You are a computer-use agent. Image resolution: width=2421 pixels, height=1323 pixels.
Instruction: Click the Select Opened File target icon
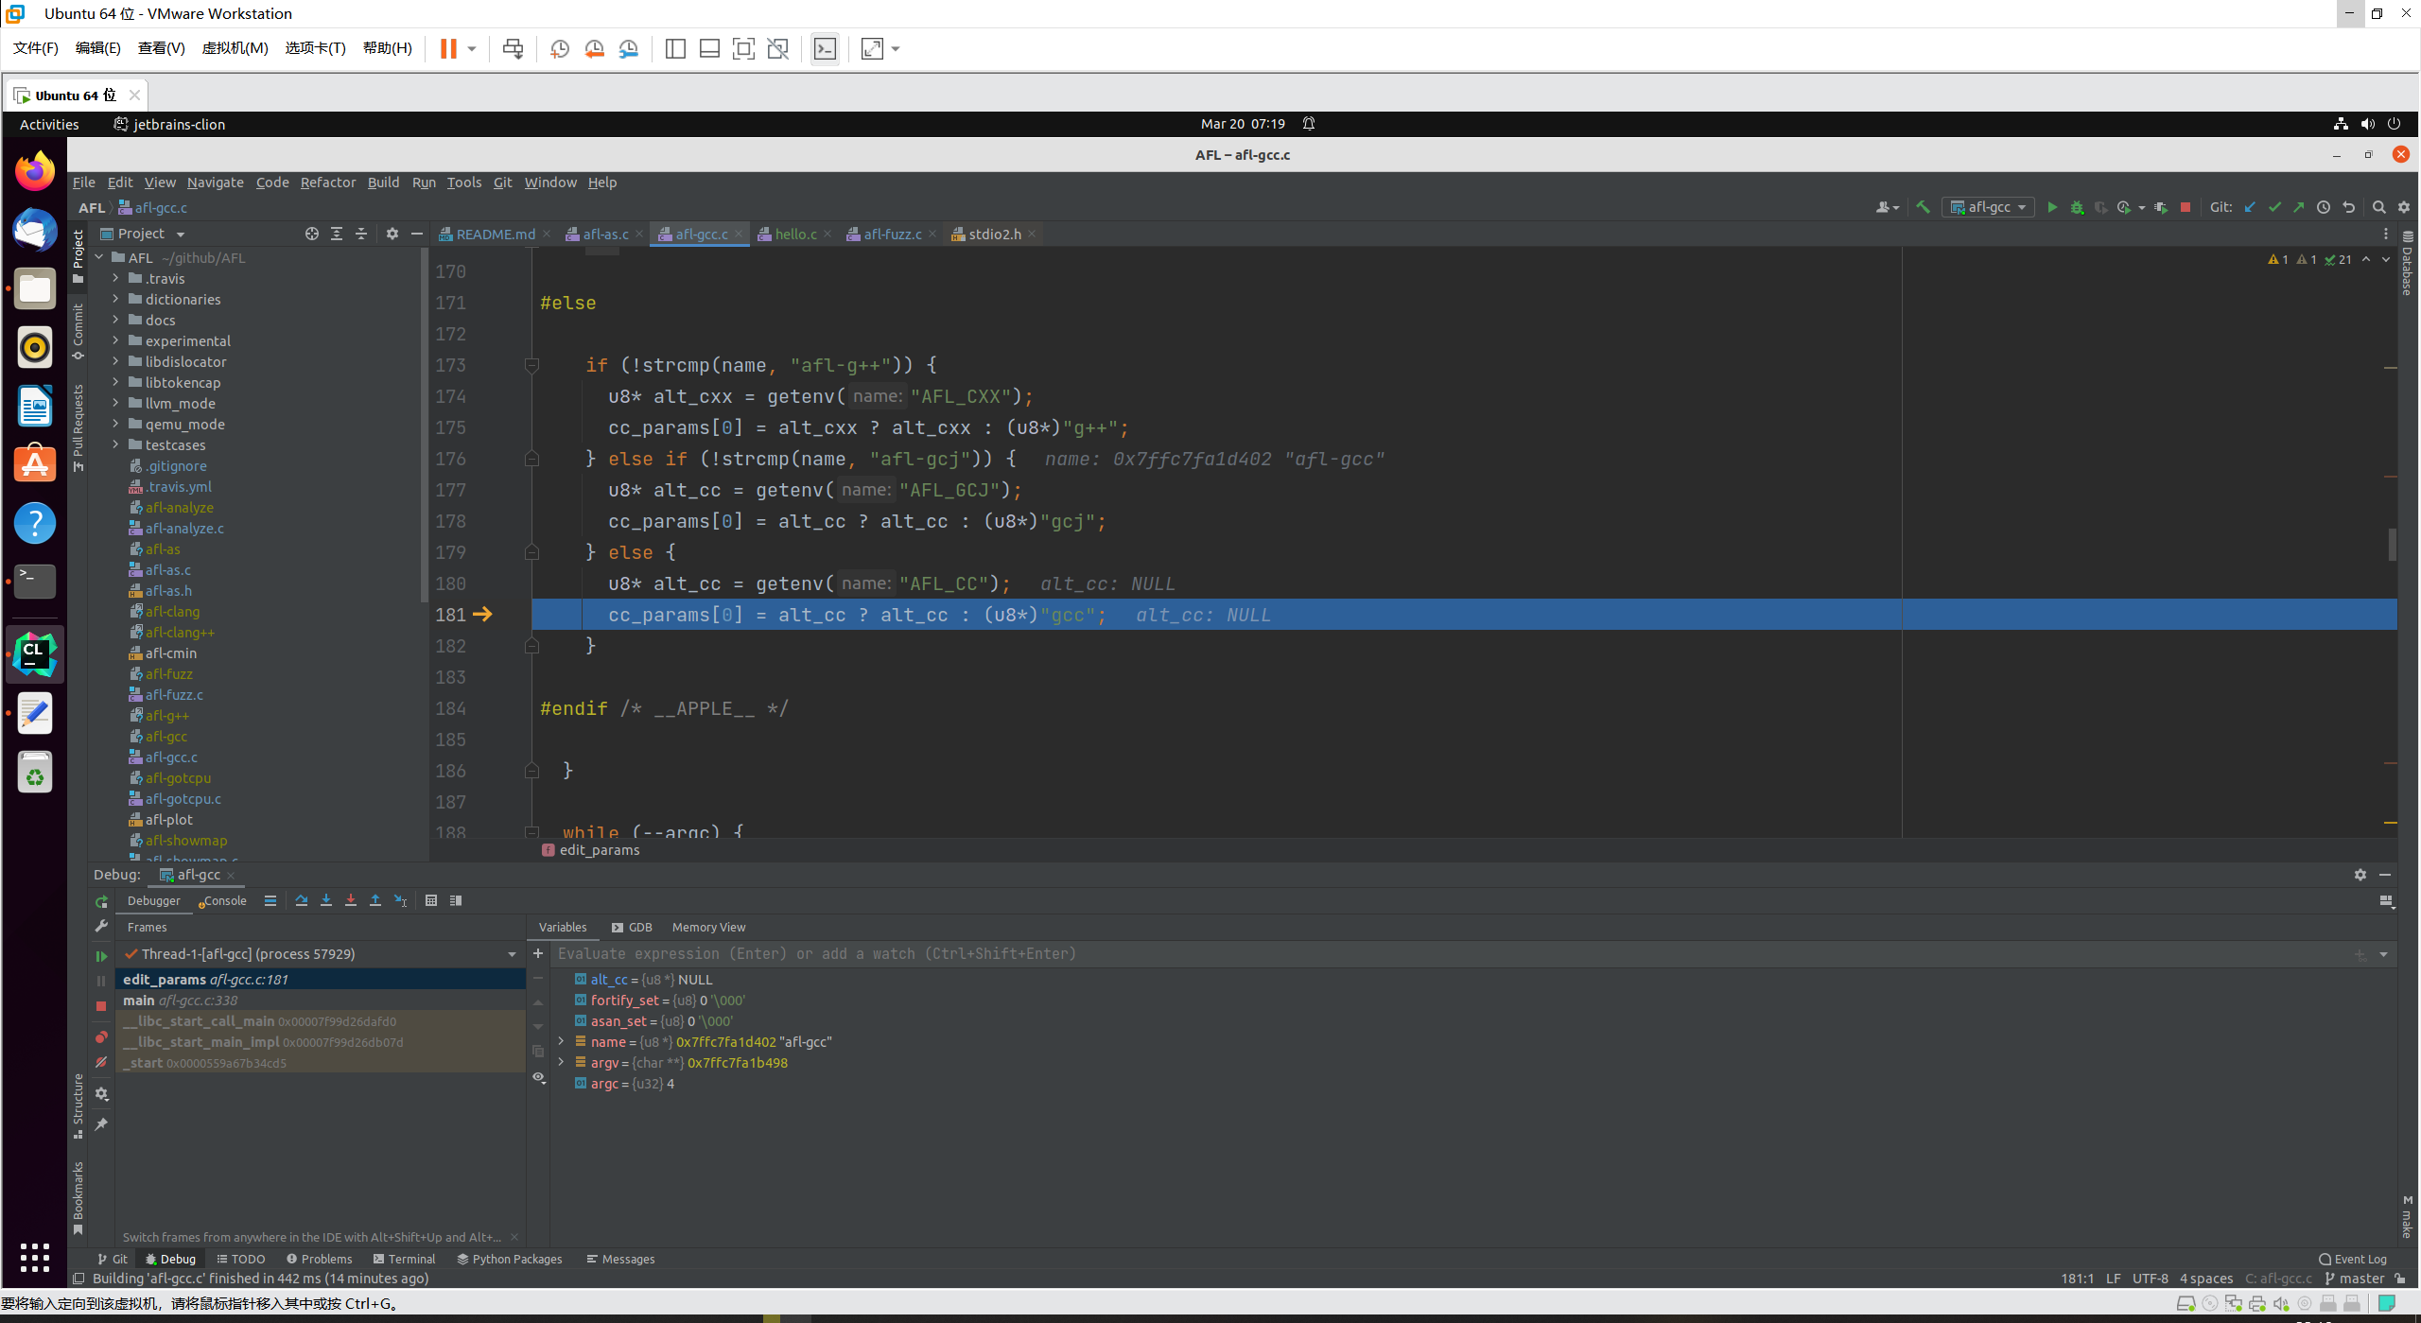(312, 234)
